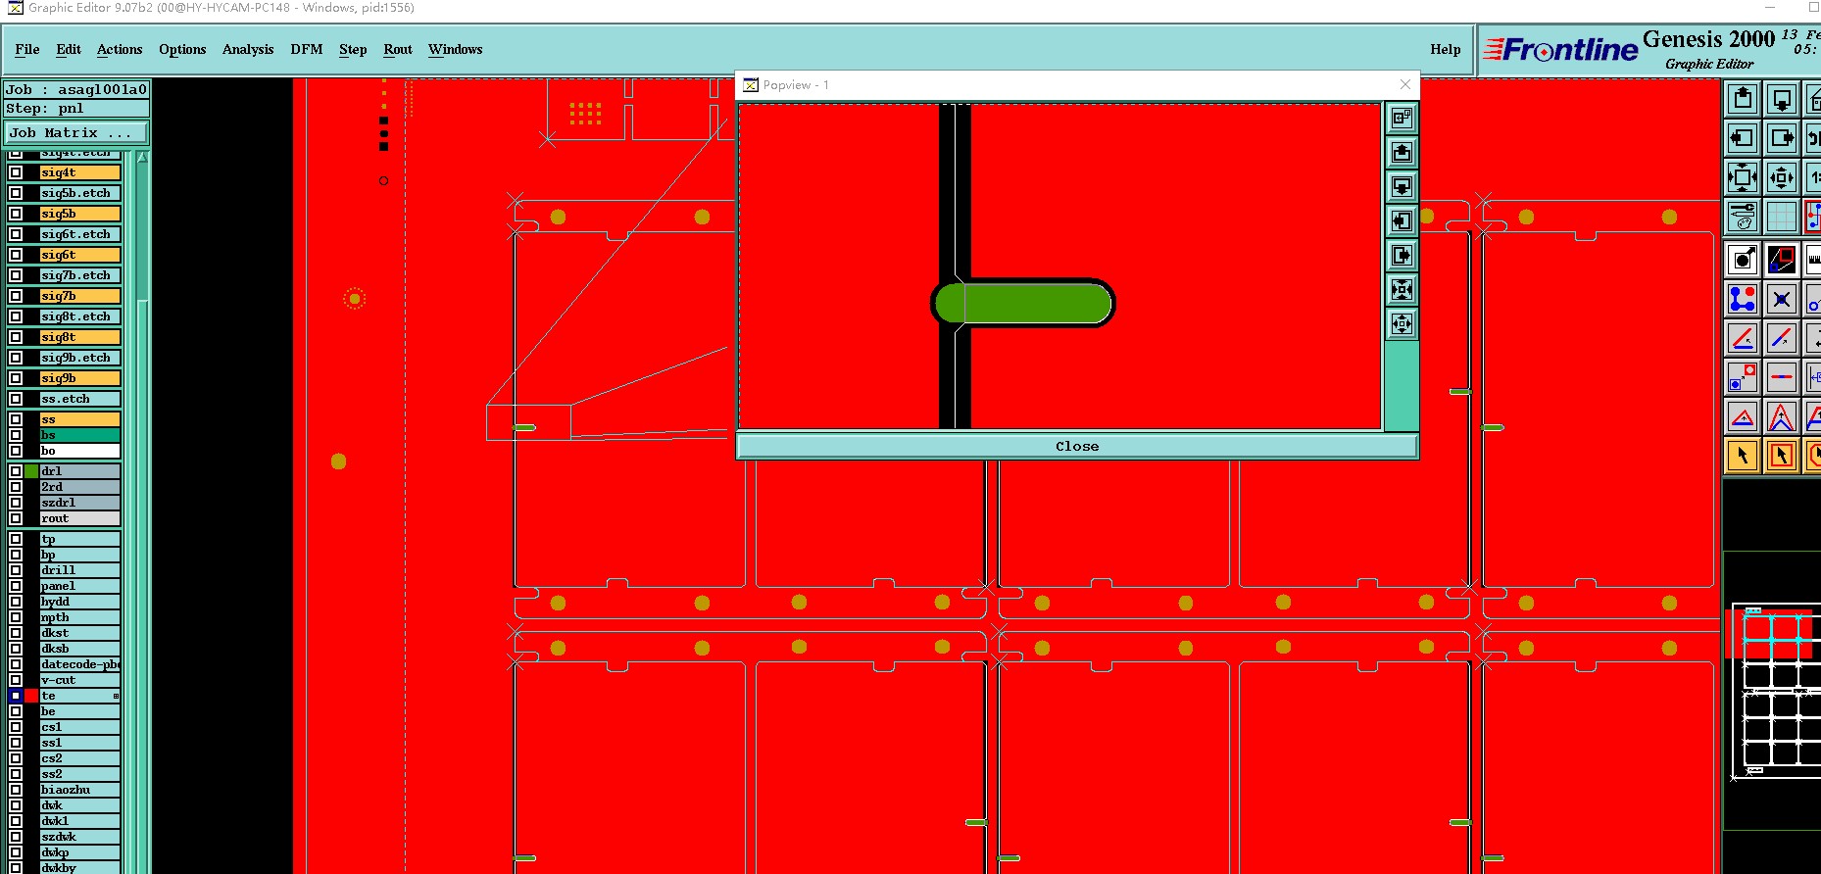This screenshot has height=874, width=1821.
Task: Pan down in main toolbar
Action: coord(1782,99)
